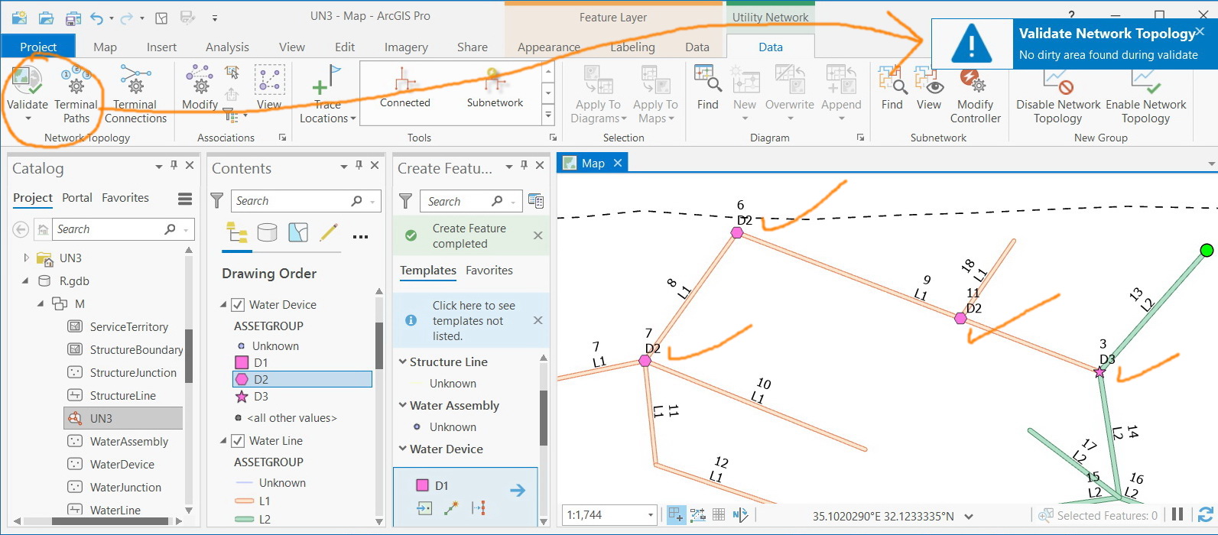Click Enable Network Topology

(x=1145, y=96)
